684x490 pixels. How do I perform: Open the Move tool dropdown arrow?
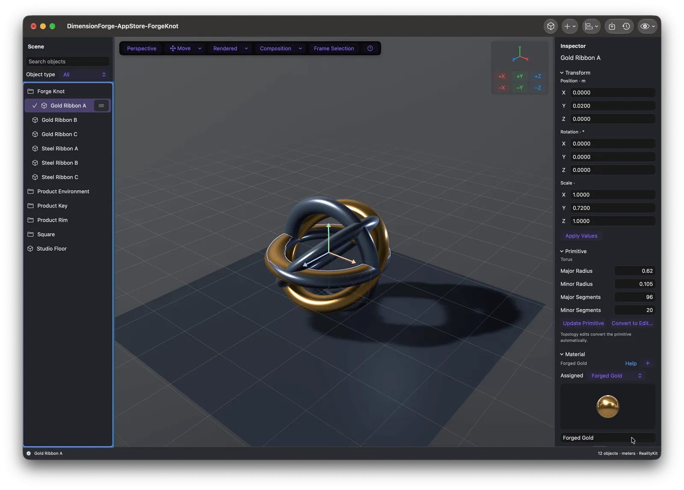point(200,48)
